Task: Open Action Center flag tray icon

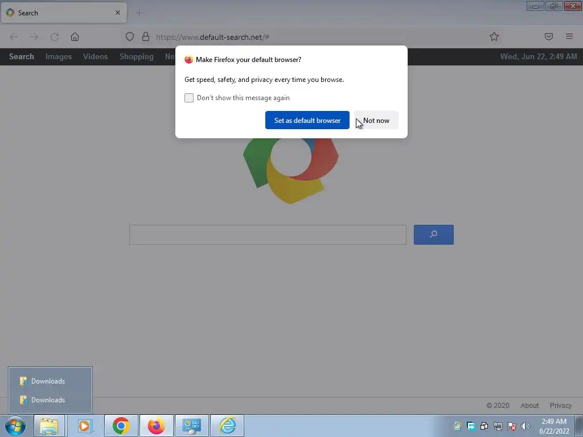Action: (x=512, y=426)
